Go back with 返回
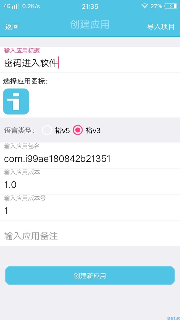 coord(12,26)
